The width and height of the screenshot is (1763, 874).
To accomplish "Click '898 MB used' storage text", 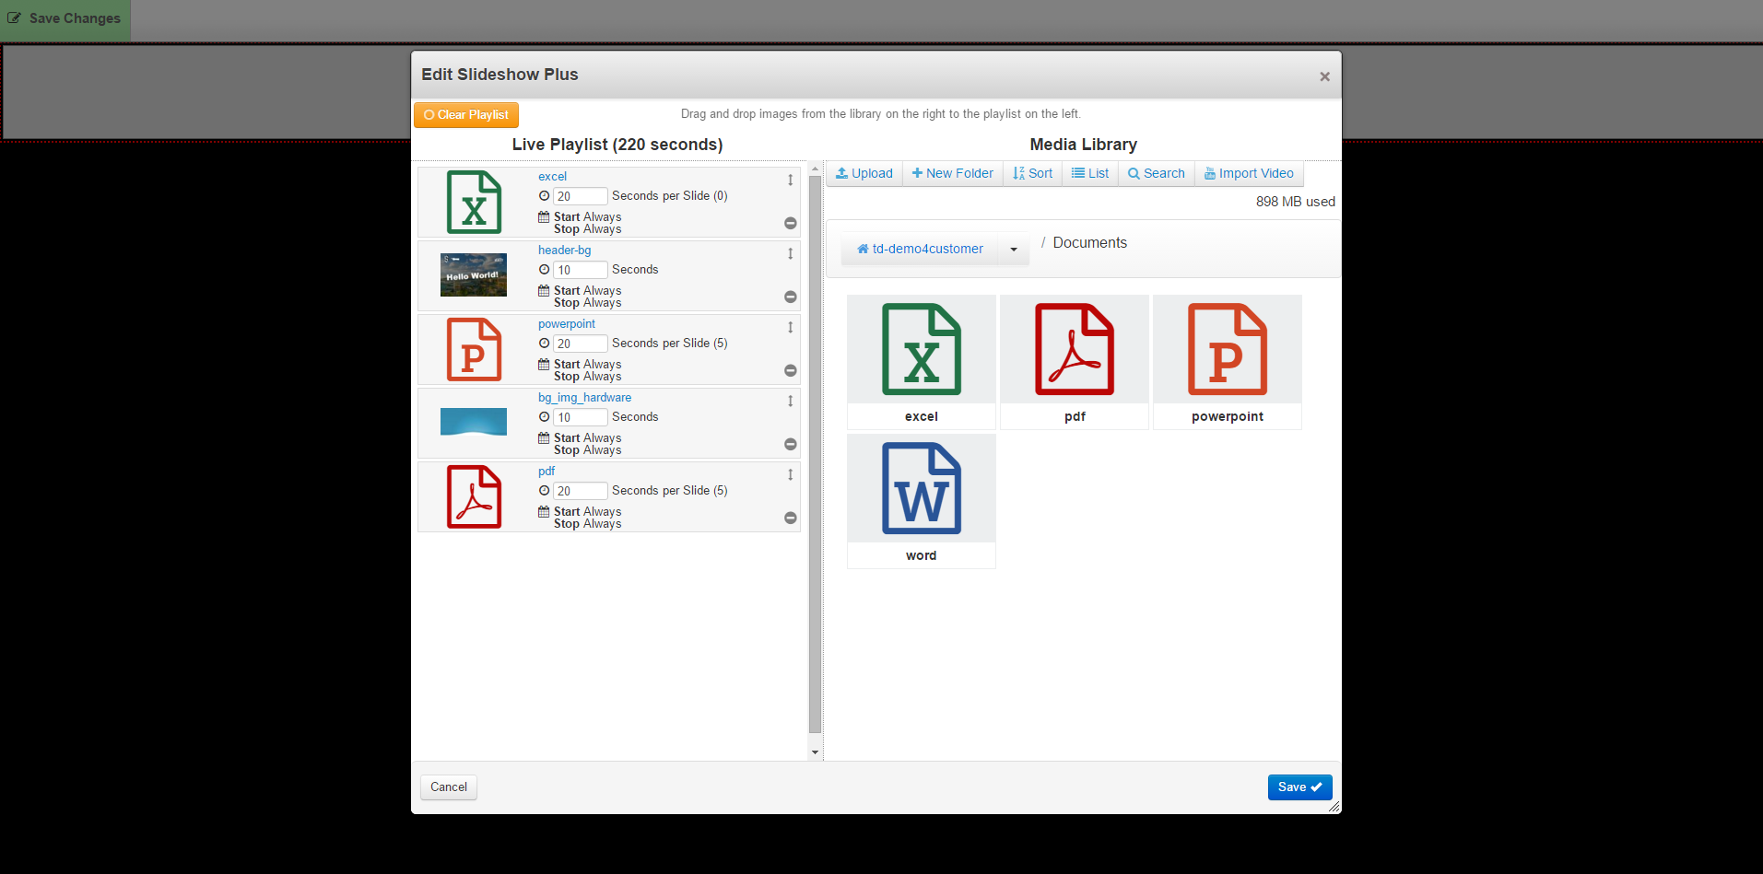I will tap(1295, 202).
